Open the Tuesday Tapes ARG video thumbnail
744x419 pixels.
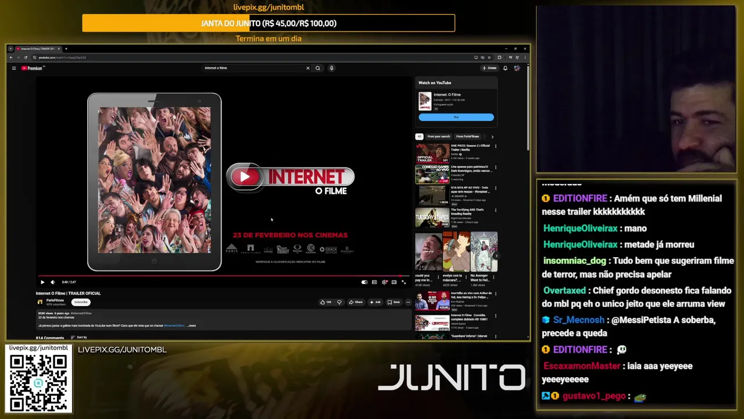432,218
